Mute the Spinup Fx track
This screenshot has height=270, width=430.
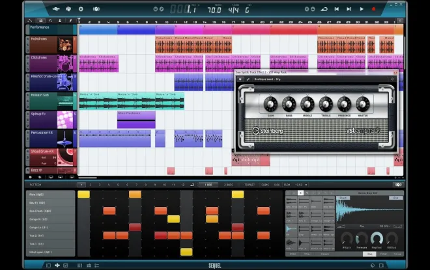pyautogui.click(x=27, y=115)
